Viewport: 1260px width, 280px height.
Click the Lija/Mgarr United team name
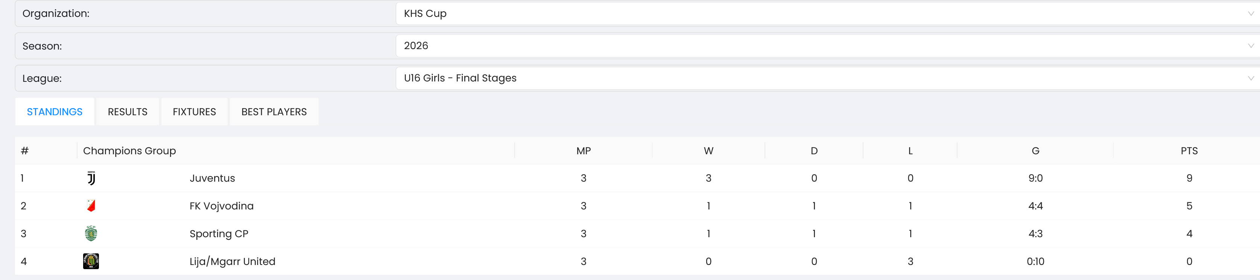pos(233,262)
